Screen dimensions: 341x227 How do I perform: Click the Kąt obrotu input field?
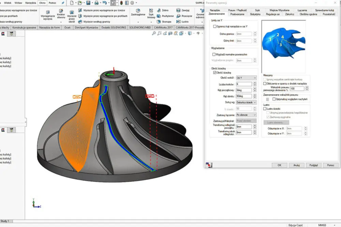[x=244, y=96]
